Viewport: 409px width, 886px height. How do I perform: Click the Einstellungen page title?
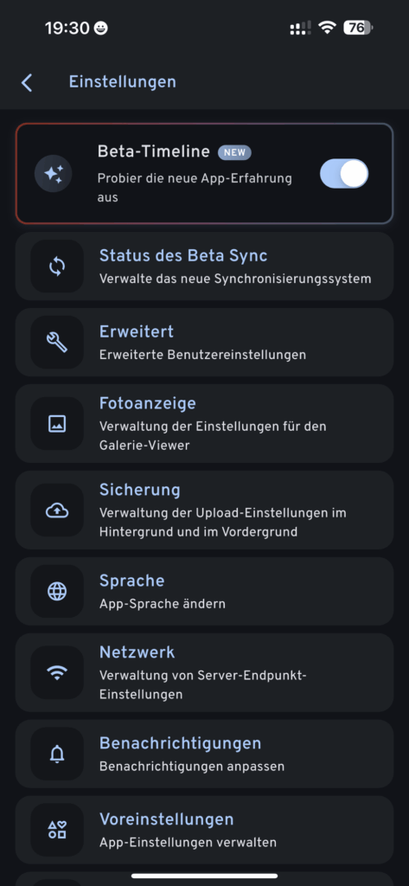123,82
